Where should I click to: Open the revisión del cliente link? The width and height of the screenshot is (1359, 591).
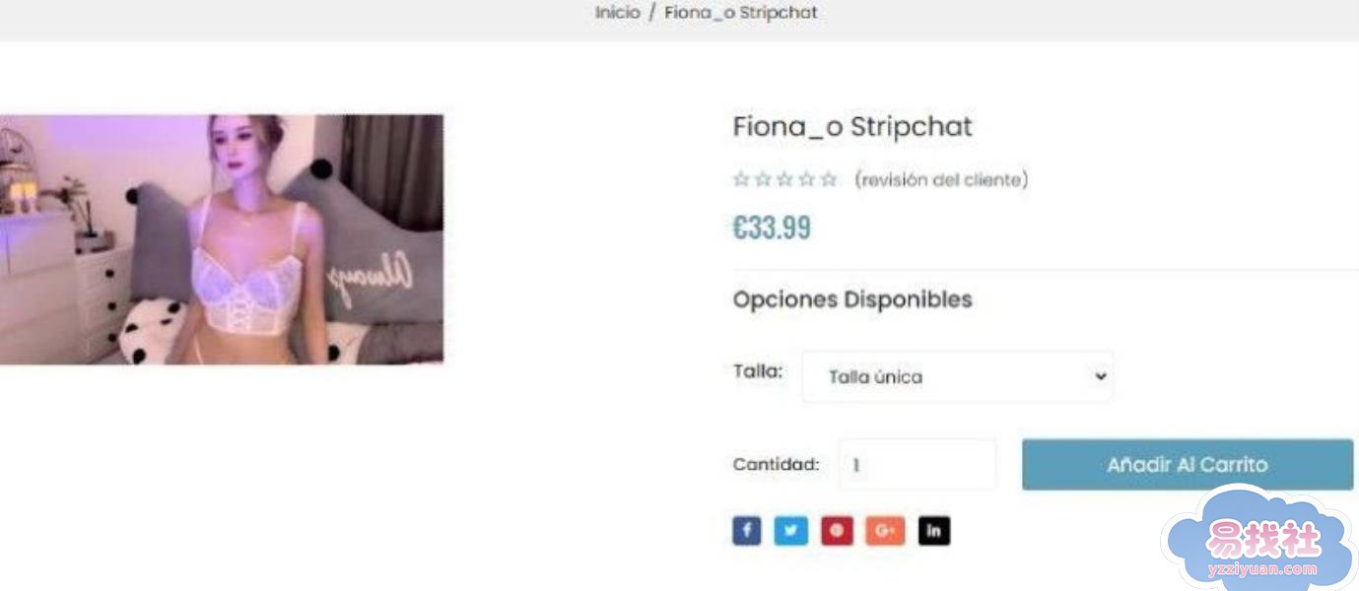click(941, 179)
